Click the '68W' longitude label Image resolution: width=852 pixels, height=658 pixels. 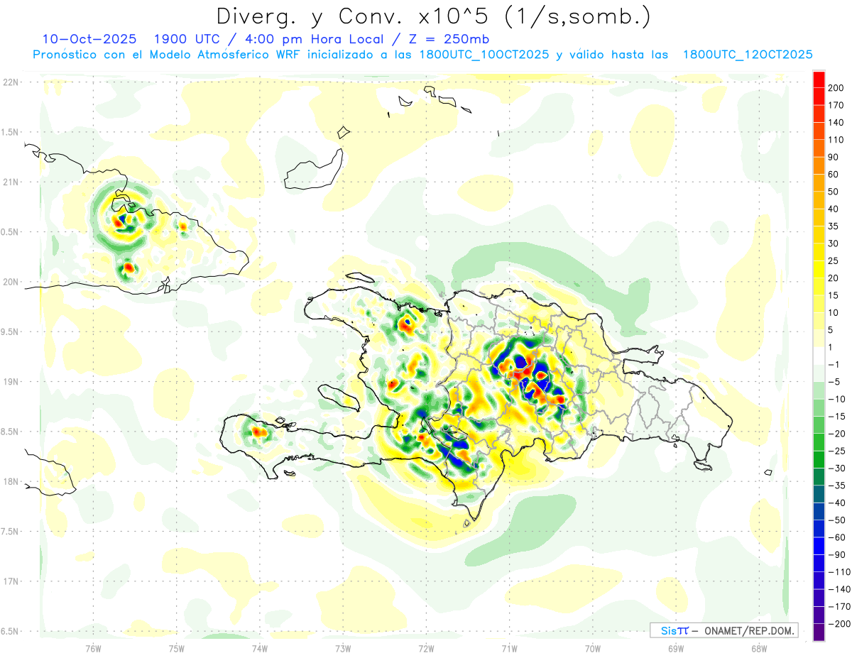pos(759,648)
